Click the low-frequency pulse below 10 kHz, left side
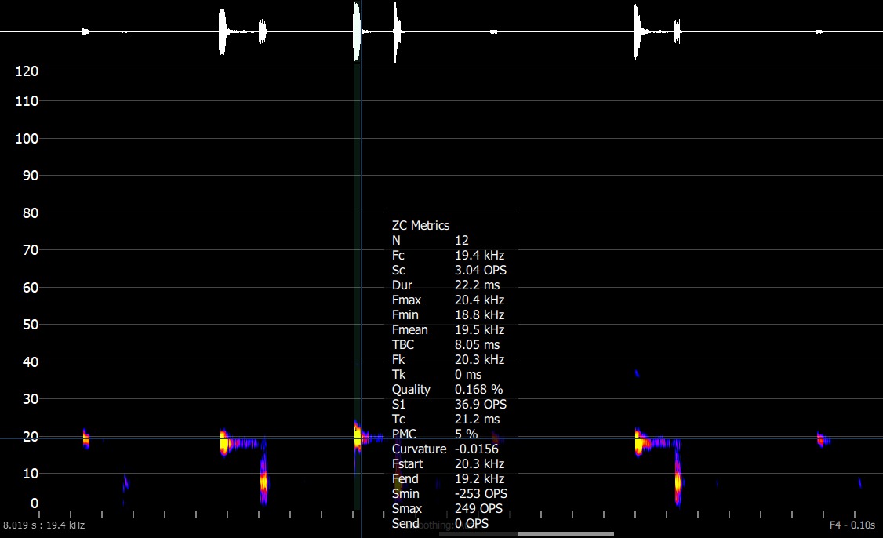The image size is (883, 538). click(x=263, y=478)
